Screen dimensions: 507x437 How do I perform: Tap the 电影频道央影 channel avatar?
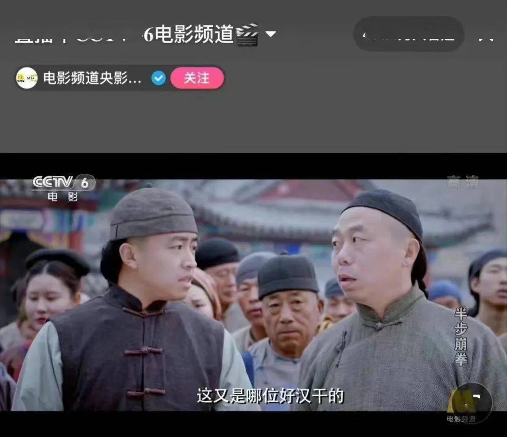[27, 78]
